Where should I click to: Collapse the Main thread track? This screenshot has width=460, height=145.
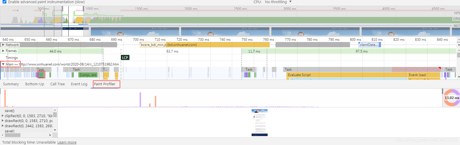click(3, 64)
